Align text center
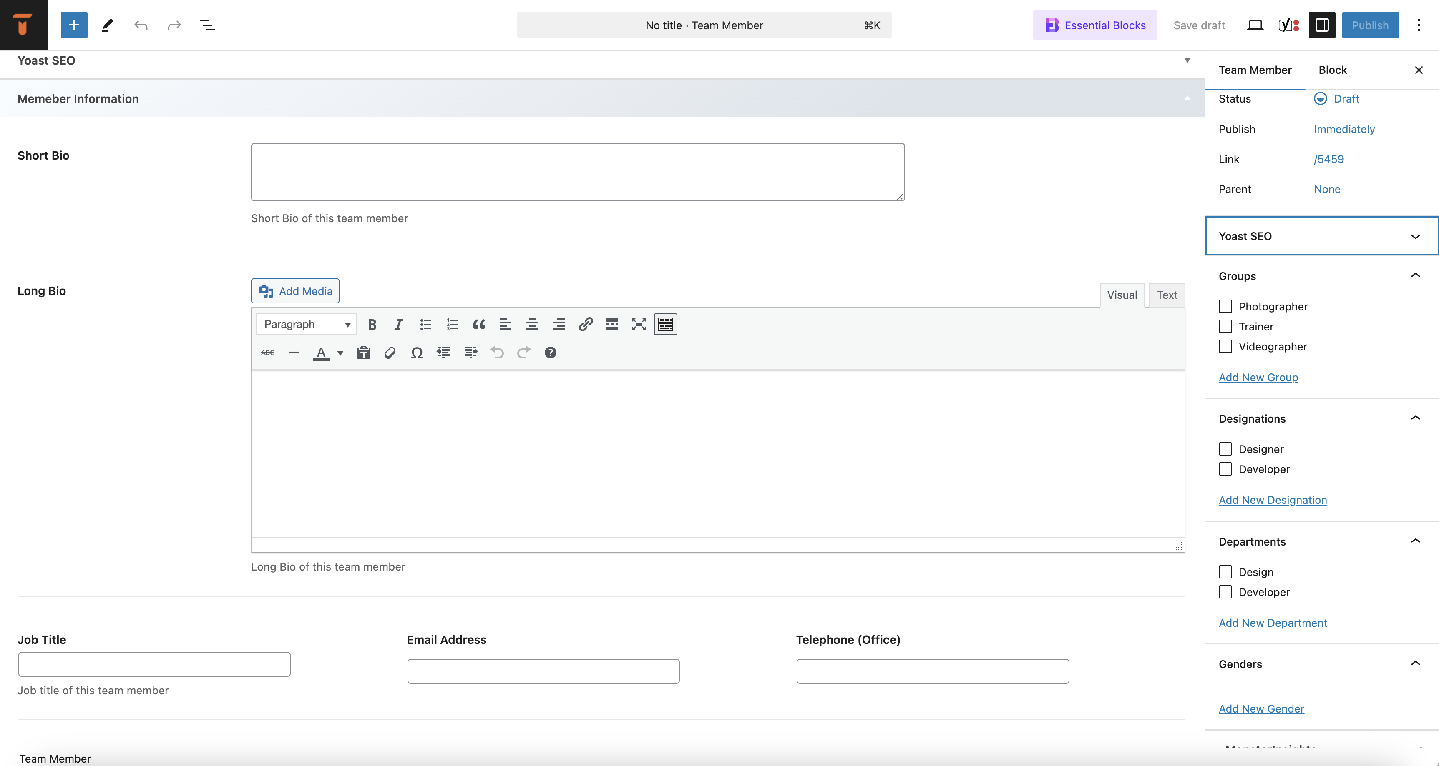Image resolution: width=1439 pixels, height=766 pixels. [532, 324]
